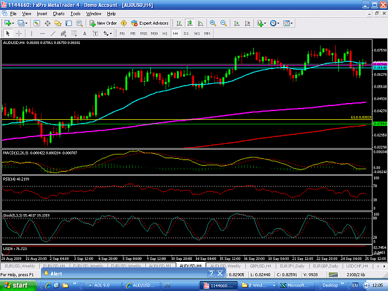Screen dimensions: 388x291
Task: Select the vertical line drawing tool
Action: click(32, 34)
